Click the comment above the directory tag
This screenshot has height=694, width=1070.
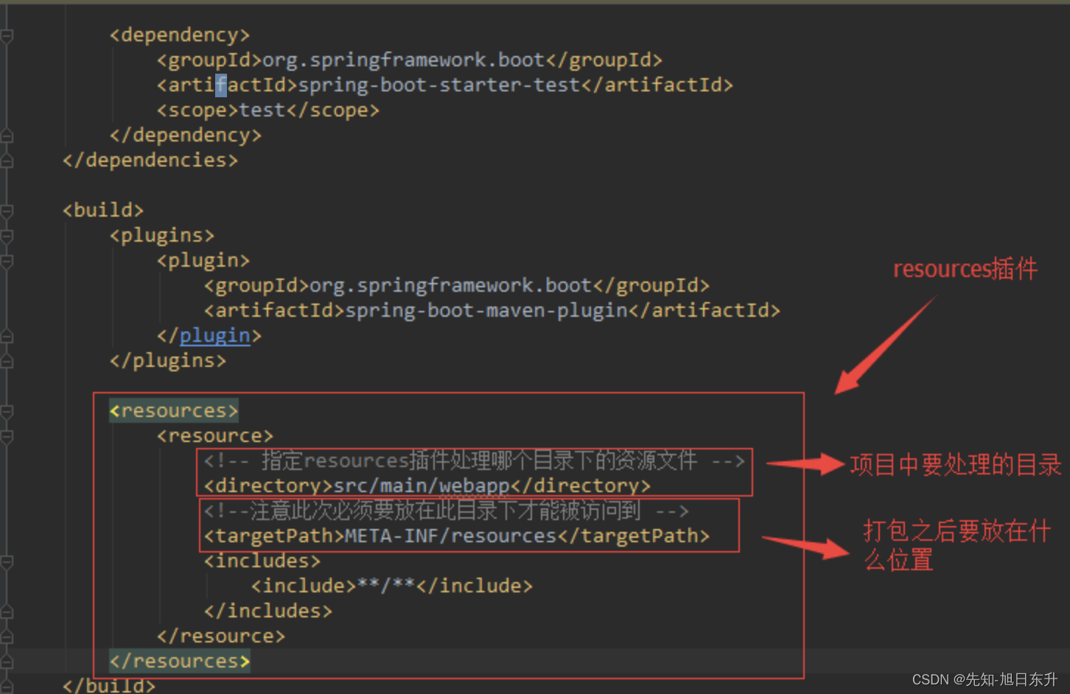click(475, 461)
